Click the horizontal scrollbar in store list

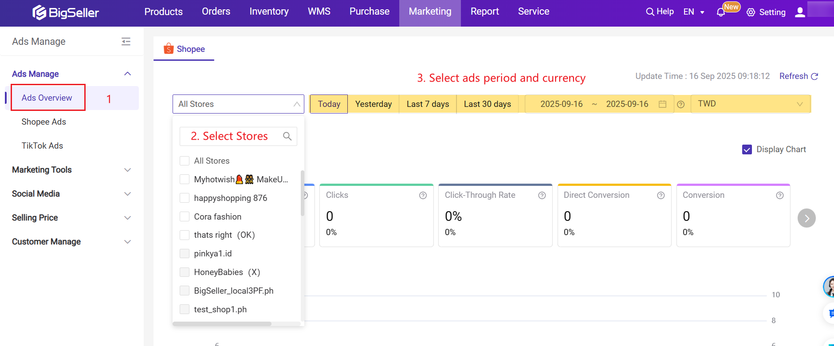[x=222, y=324]
